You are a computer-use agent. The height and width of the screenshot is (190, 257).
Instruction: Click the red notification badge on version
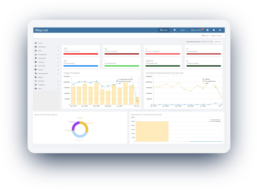pyautogui.click(x=203, y=29)
